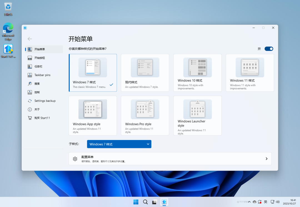Image resolution: width=300 pixels, height=207 pixels.
Task: Select the 开始菜单 sidebar tab
Action: pos(44,49)
